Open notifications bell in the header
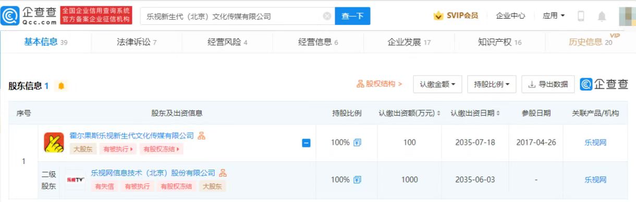 point(602,16)
